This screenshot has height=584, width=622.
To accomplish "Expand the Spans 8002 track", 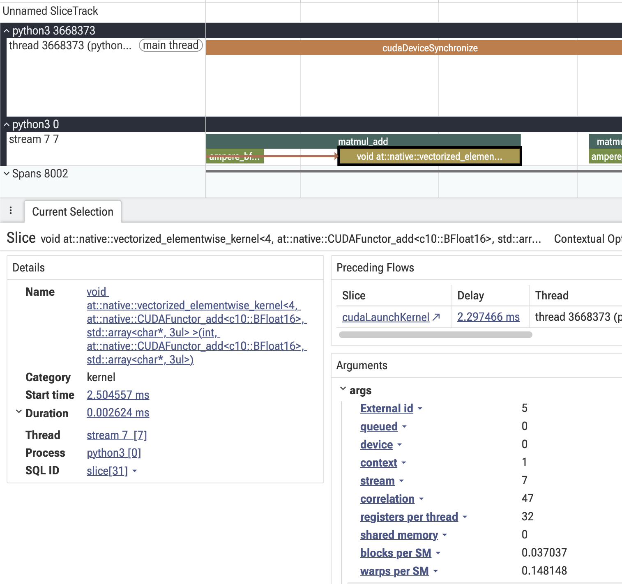I will point(7,174).
